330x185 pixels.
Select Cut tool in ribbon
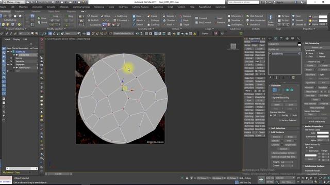coord(105,21)
